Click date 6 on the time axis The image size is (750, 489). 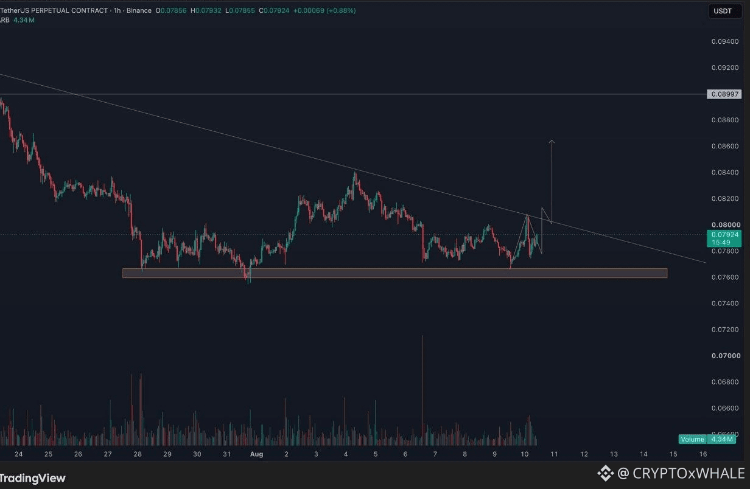(x=405, y=454)
